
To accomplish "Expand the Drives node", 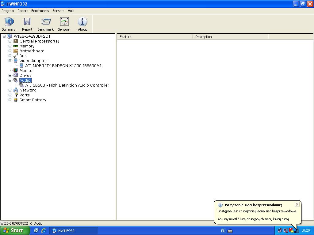I will click(10, 75).
